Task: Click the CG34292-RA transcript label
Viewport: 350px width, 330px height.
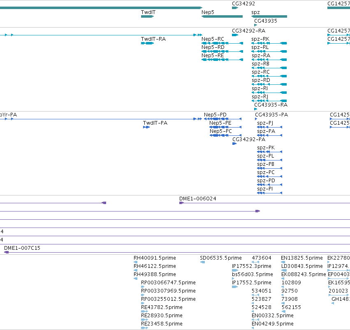Action: [249, 31]
